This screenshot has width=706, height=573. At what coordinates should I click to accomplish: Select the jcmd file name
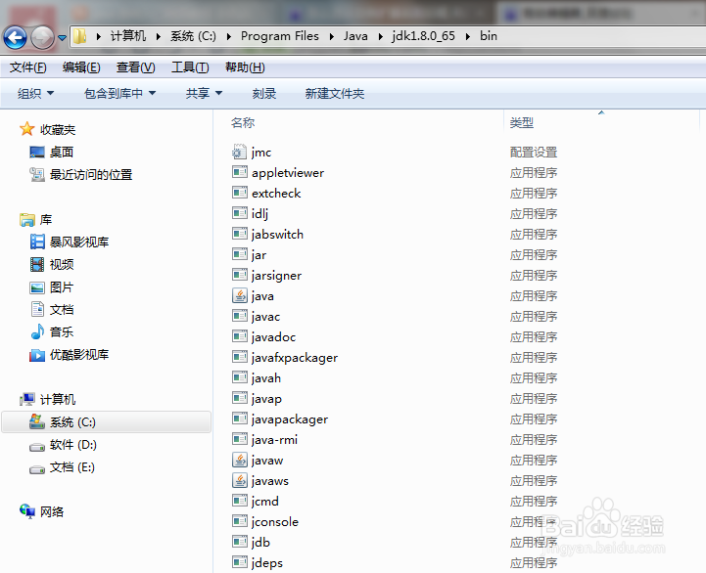(x=264, y=502)
